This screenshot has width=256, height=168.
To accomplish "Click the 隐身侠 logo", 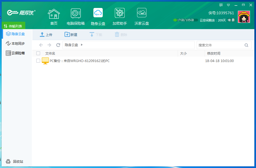I will 21,13.
